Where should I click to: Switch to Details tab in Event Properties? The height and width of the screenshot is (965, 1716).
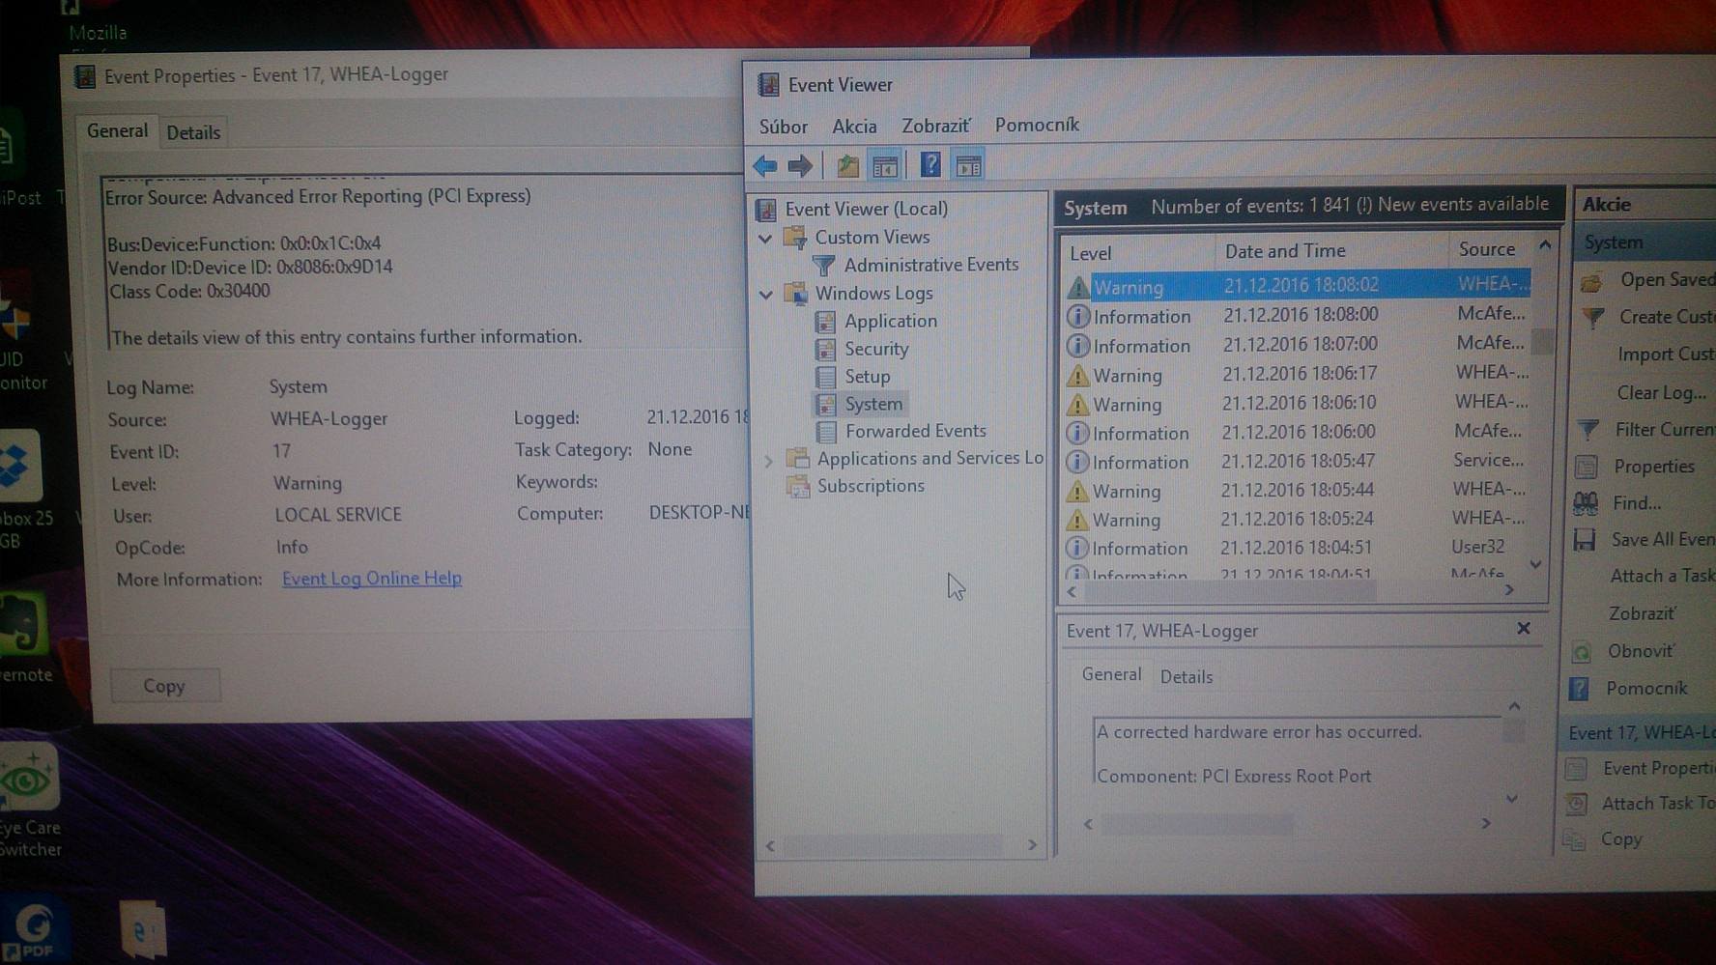[193, 133]
